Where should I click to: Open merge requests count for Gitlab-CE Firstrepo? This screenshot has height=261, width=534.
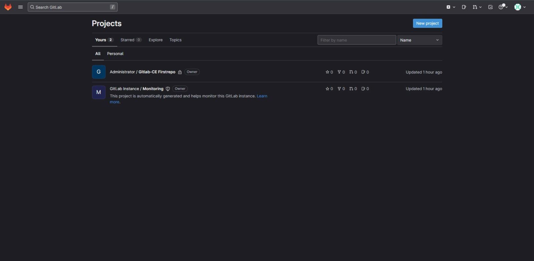(x=353, y=72)
